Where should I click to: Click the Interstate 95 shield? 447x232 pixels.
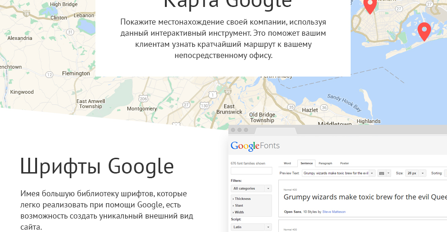pyautogui.click(x=227, y=92)
